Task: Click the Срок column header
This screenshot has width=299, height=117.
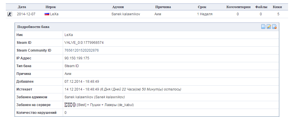Action: (202, 7)
